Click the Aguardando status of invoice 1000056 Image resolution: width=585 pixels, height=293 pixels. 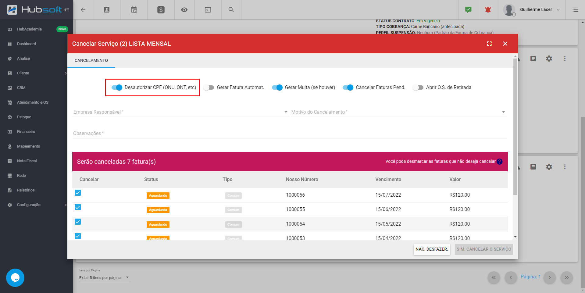(158, 195)
